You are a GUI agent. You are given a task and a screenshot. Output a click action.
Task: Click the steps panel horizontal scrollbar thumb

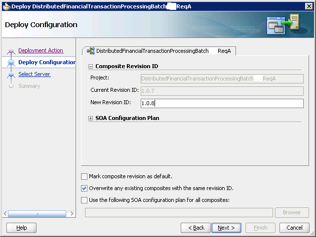37,214
